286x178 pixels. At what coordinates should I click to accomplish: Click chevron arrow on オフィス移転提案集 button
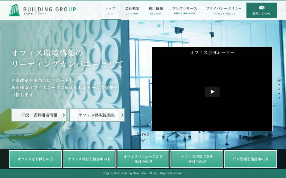click(x=122, y=115)
